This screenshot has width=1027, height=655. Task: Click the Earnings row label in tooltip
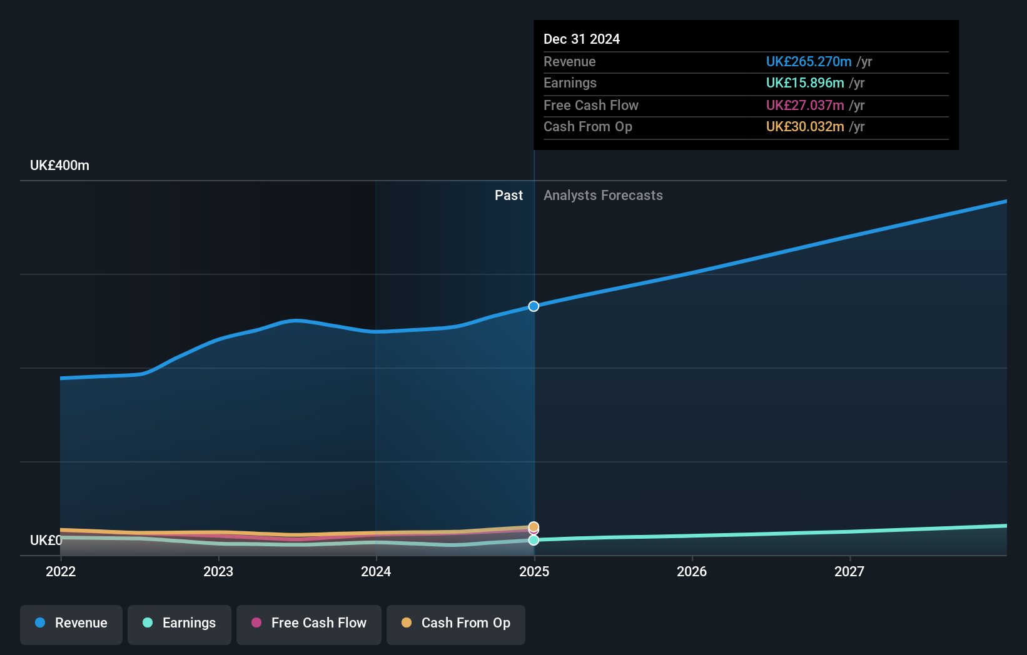pos(570,83)
